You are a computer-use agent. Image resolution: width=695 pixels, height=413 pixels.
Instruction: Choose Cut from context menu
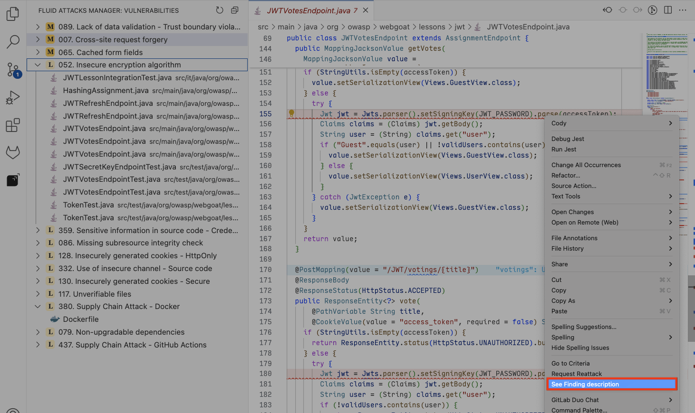pos(612,280)
